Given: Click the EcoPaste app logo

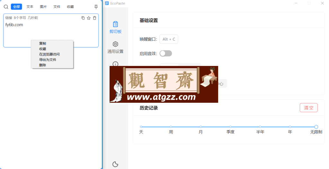Looking at the screenshot, I should pyautogui.click(x=107, y=3).
